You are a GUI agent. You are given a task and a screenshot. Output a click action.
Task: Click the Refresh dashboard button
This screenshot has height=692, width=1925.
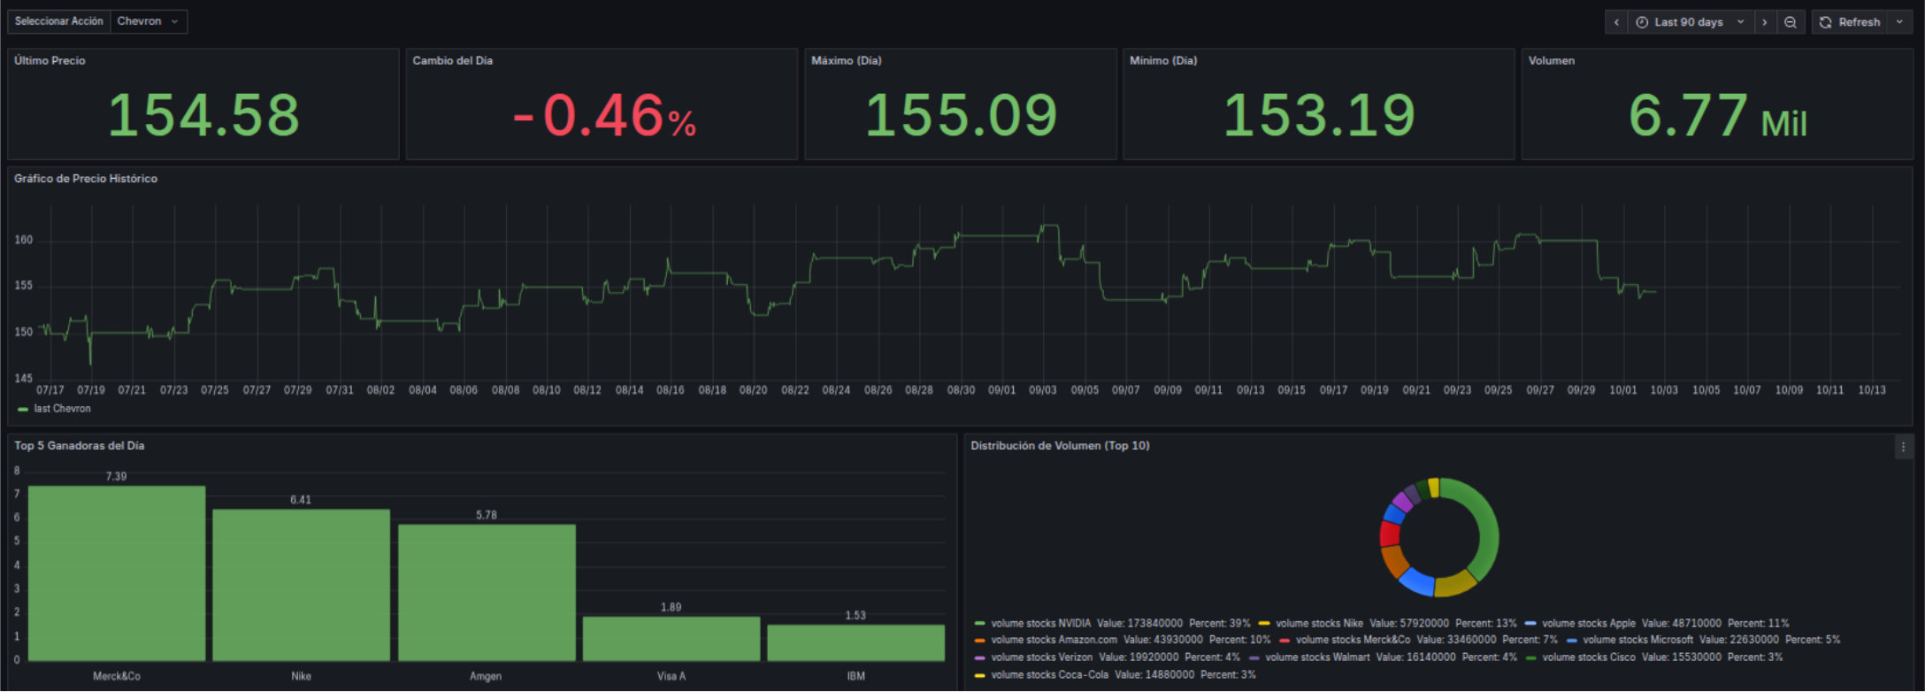point(1850,22)
